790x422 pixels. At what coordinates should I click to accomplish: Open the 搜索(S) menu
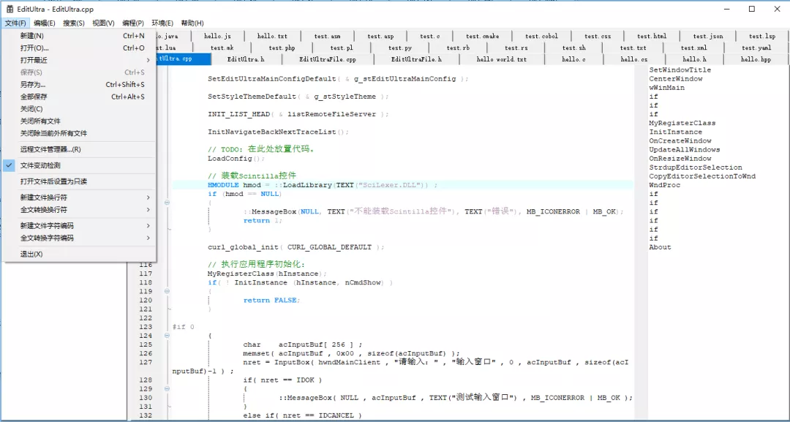[x=74, y=23]
